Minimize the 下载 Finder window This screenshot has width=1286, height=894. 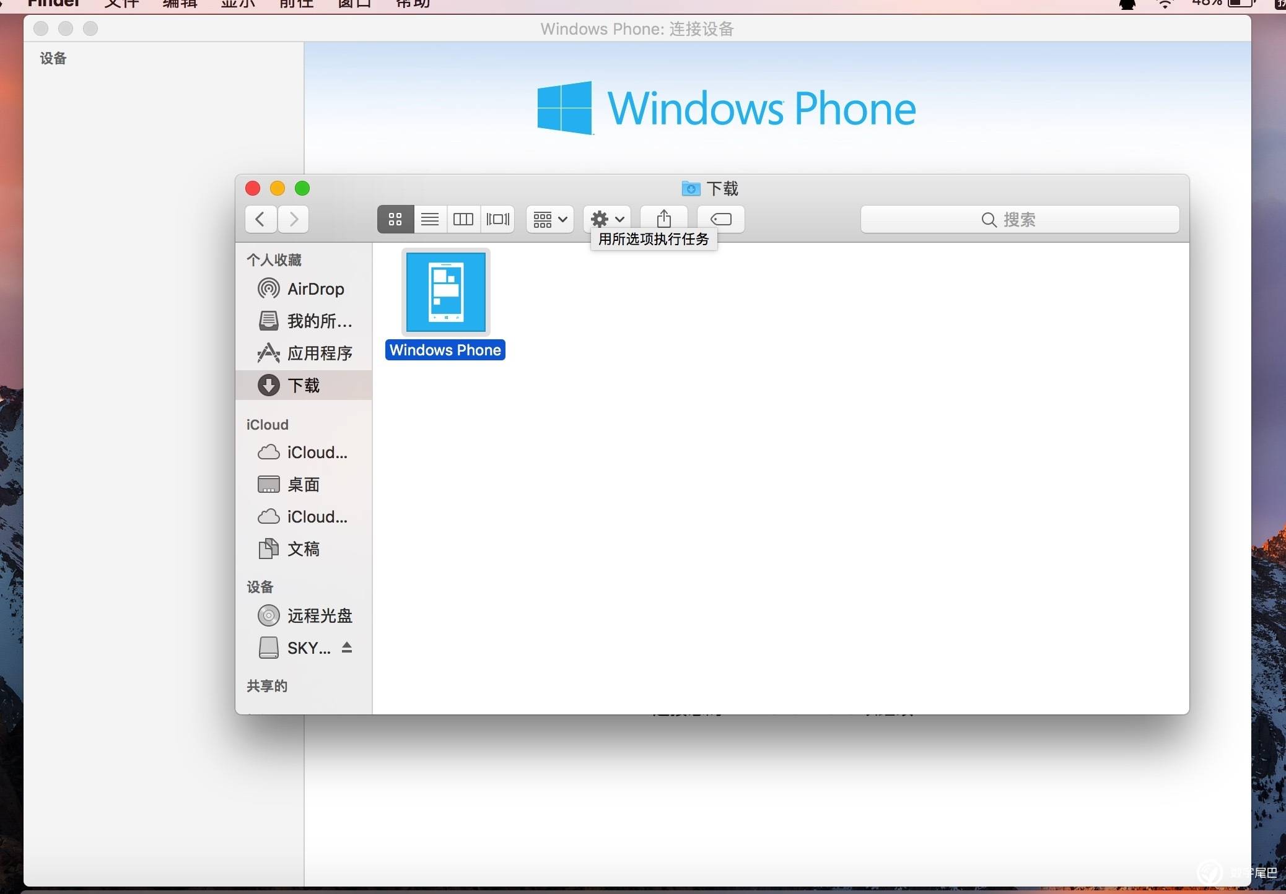[x=278, y=188]
